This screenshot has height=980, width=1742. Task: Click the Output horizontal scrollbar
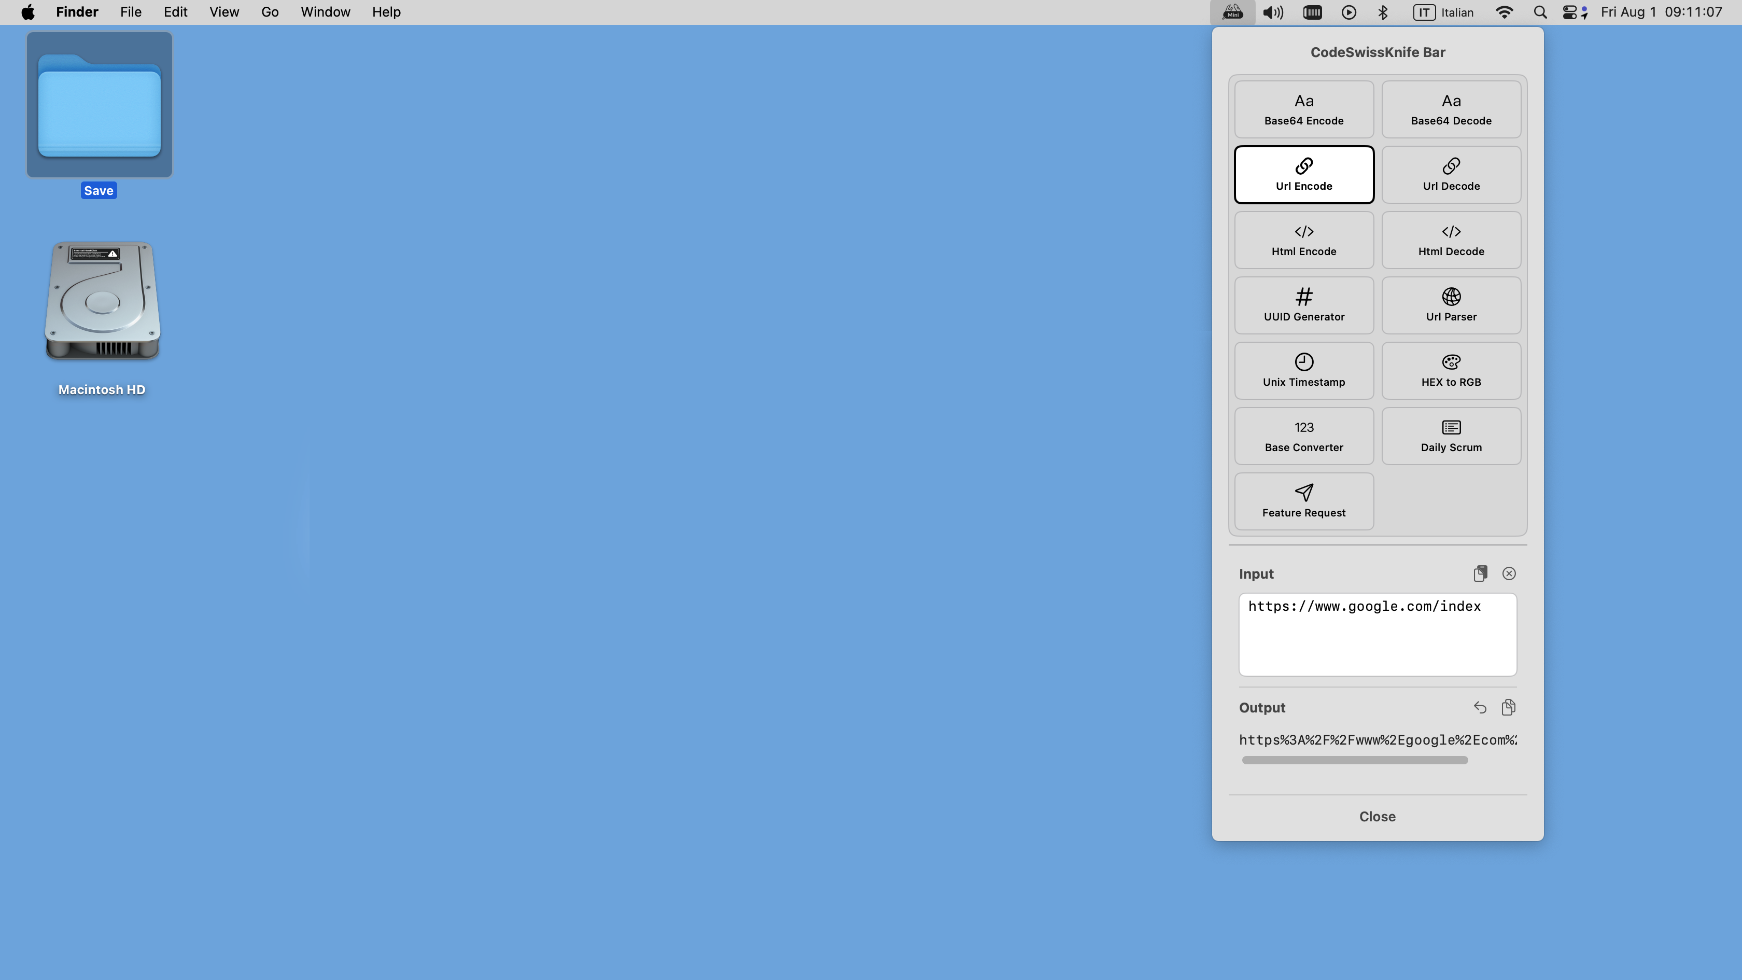pyautogui.click(x=1355, y=760)
